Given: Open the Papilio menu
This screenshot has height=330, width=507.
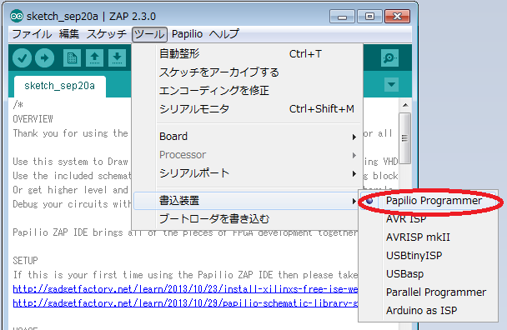Looking at the screenshot, I should [x=187, y=34].
